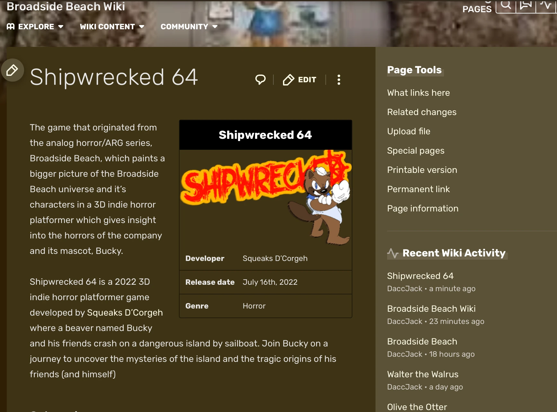Click the pencil icon beside EDIT
Viewport: 557px width, 412px height.
tap(288, 80)
